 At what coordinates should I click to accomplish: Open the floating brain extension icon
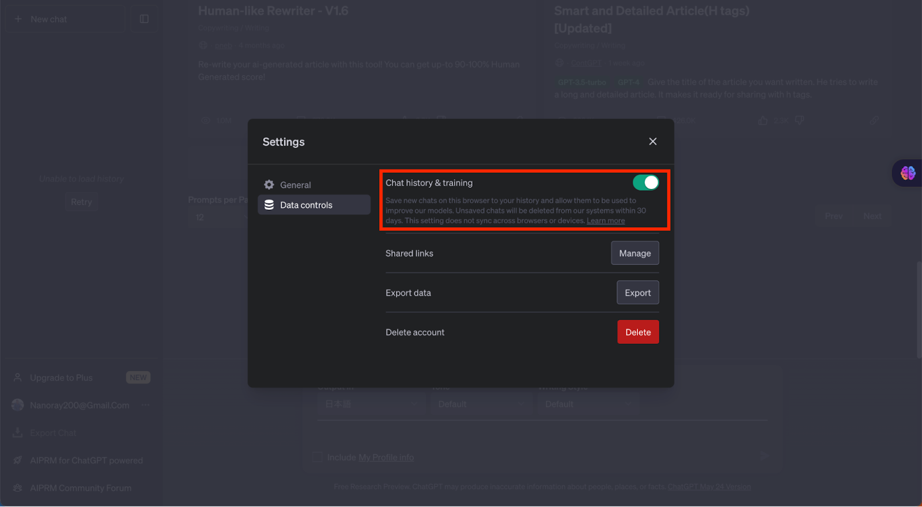908,173
